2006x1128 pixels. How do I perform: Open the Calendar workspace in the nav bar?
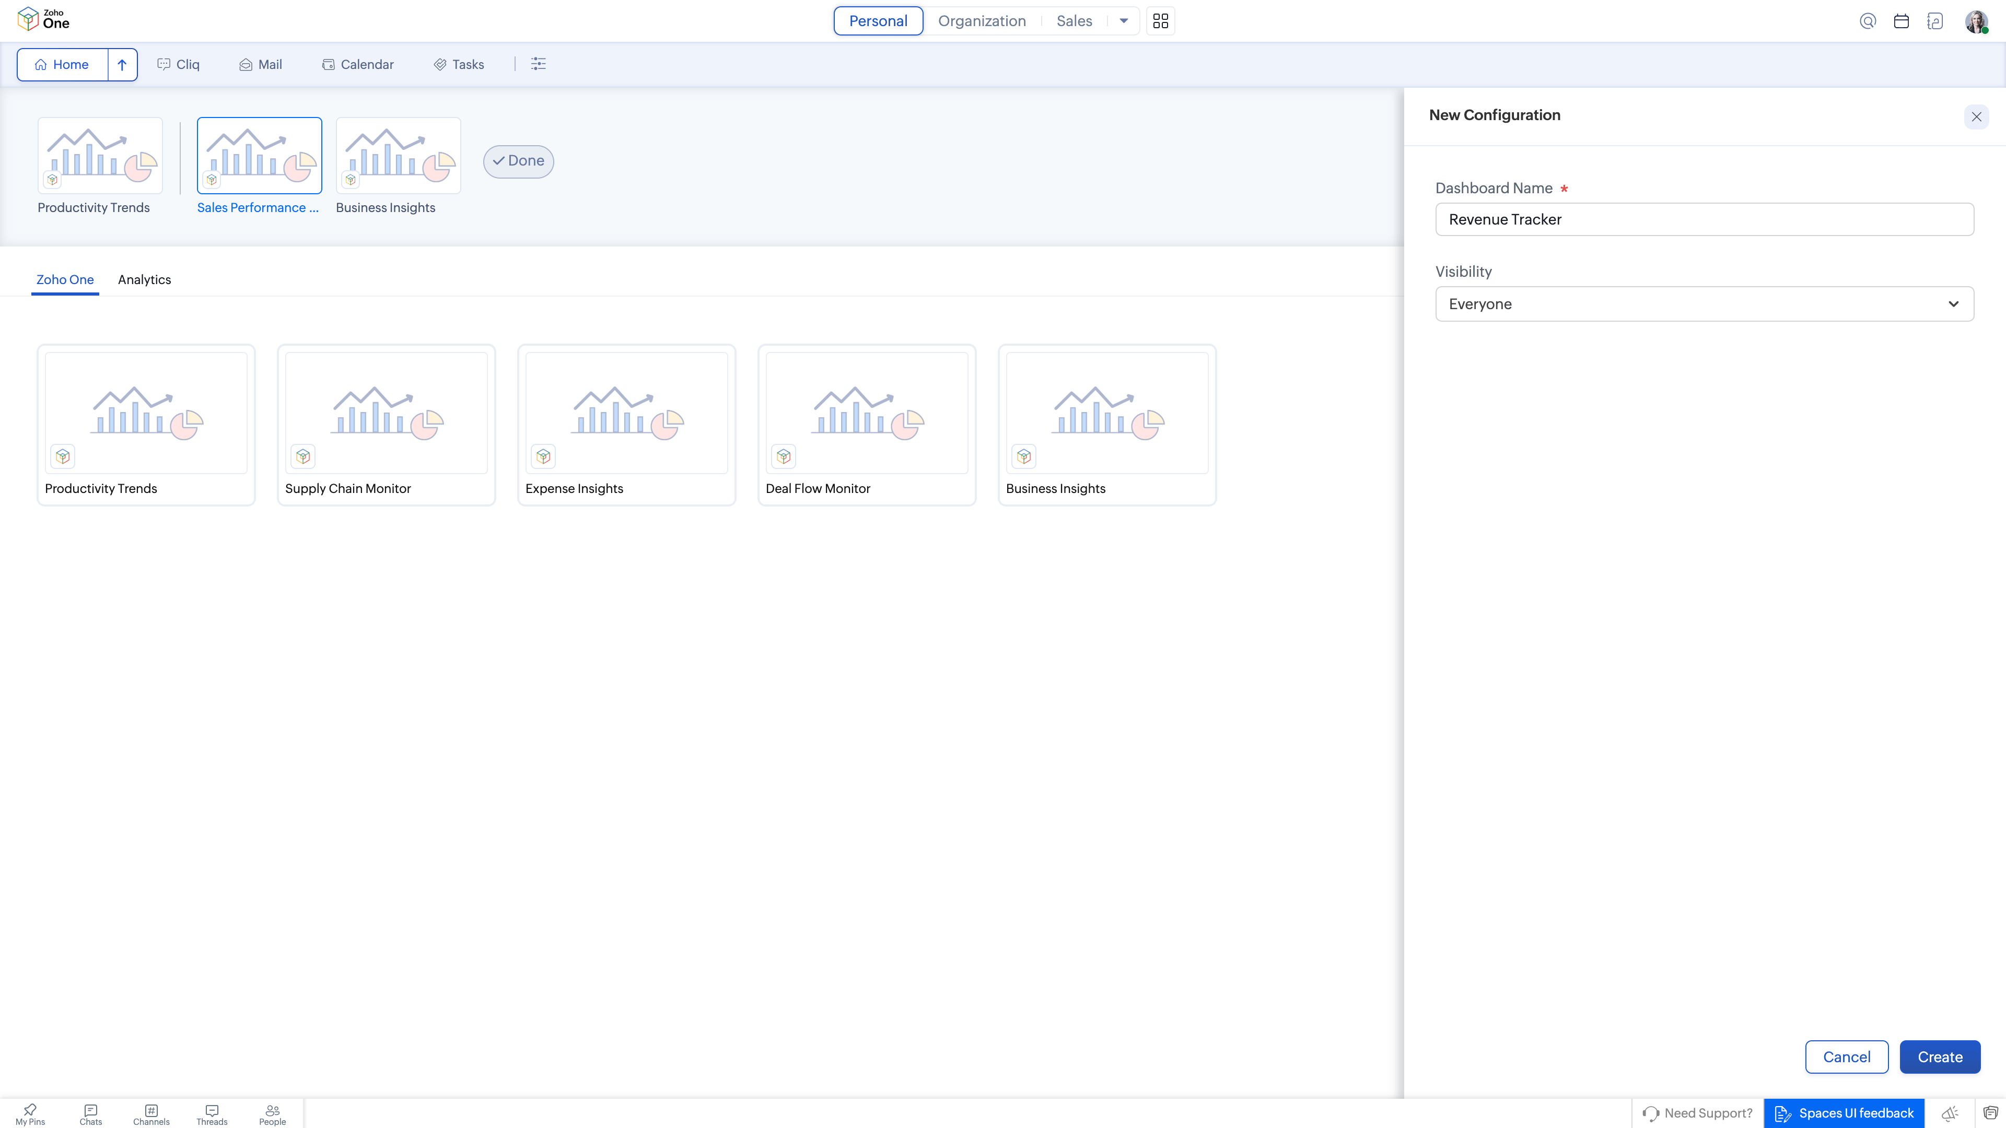[x=357, y=65]
